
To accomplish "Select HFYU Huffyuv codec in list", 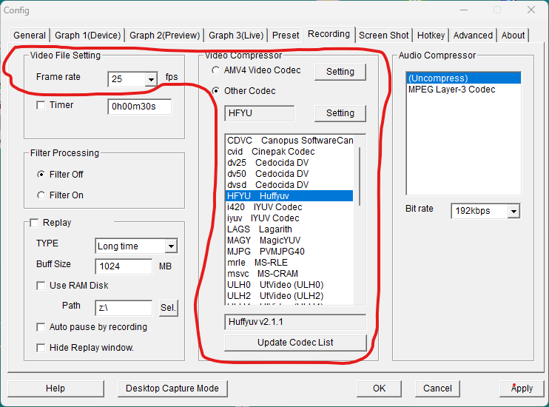I will (x=289, y=196).
